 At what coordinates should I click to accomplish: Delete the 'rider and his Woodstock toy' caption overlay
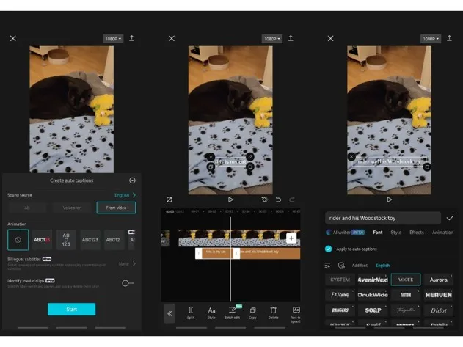[x=351, y=157]
